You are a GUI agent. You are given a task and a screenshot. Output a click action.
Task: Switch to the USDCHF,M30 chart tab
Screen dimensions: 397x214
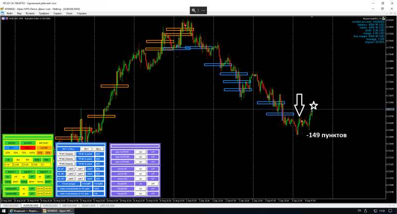click(x=107, y=206)
